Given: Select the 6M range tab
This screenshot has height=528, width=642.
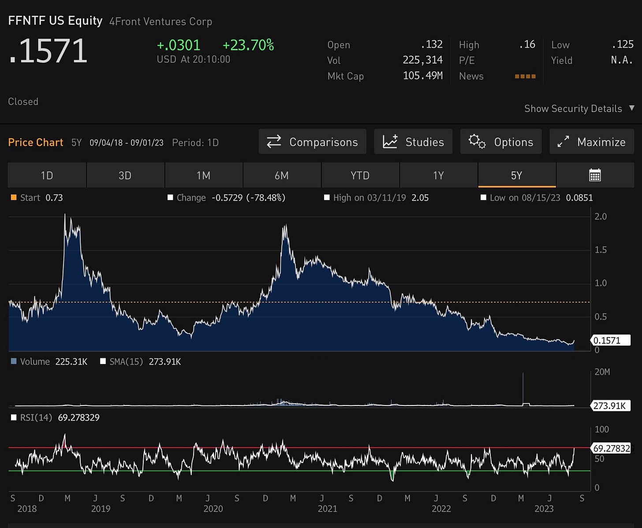Looking at the screenshot, I should (282, 175).
